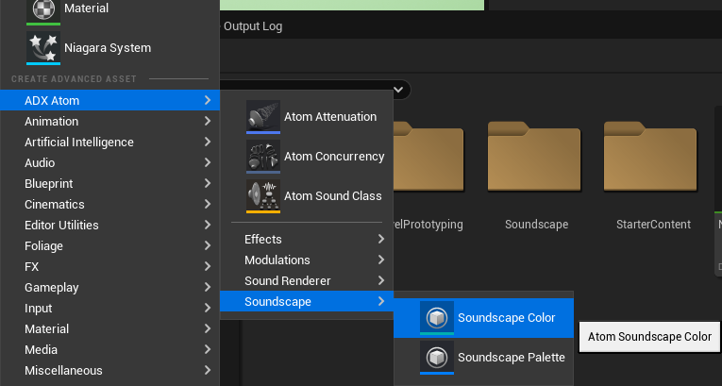Click the Material asset icon
722x386 pixels.
tap(42, 8)
